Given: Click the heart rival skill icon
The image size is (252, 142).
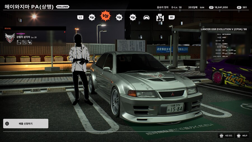Looking at the screenshot, I should point(29,42).
